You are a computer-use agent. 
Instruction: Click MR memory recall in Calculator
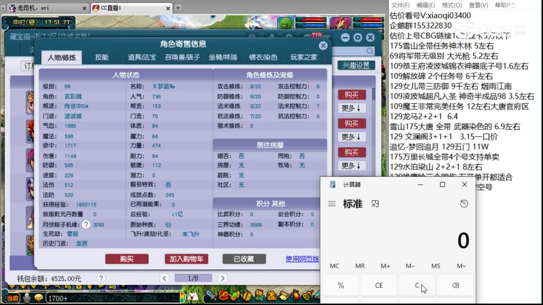[360, 266]
